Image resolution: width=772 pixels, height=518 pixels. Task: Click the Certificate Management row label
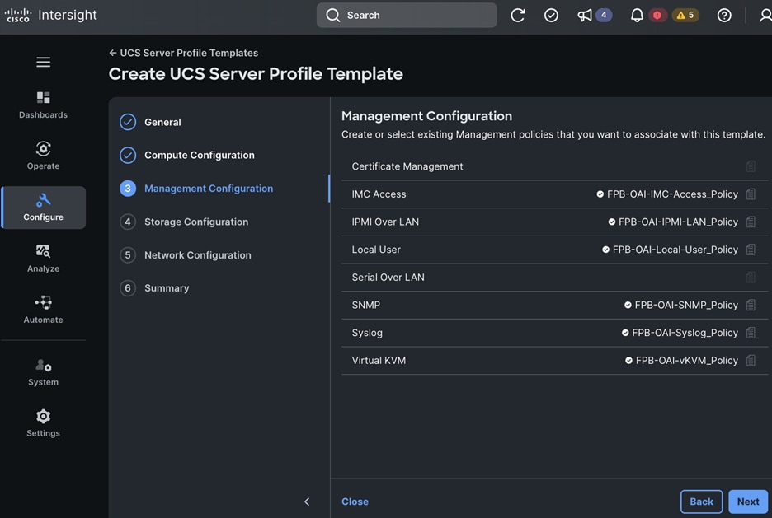tap(407, 166)
